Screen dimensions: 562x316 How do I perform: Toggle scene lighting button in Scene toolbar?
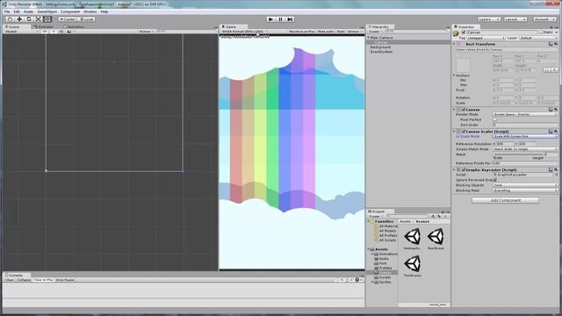click(x=53, y=32)
